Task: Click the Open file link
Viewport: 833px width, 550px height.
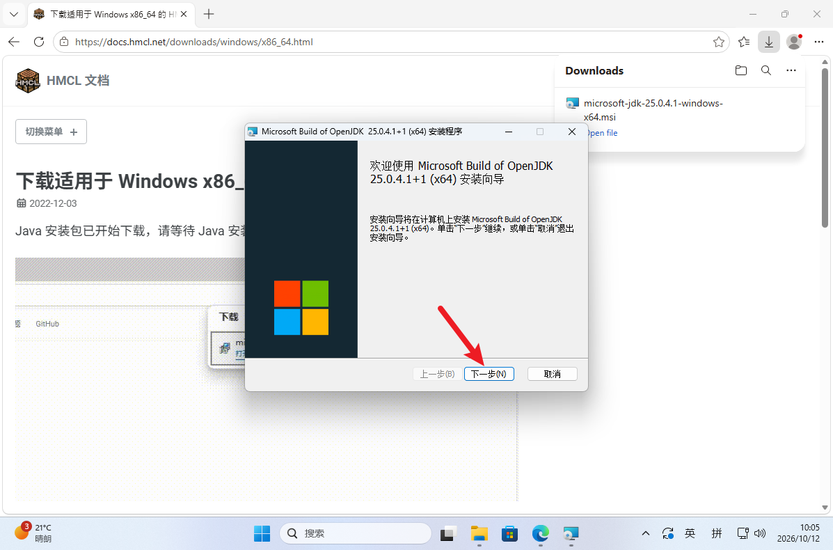Action: point(602,133)
